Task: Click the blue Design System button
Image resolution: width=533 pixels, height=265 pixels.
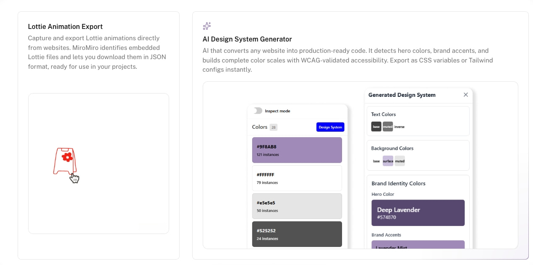Action: click(x=330, y=127)
